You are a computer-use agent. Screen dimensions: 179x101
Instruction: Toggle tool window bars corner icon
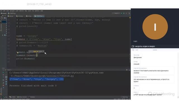coord(1,99)
